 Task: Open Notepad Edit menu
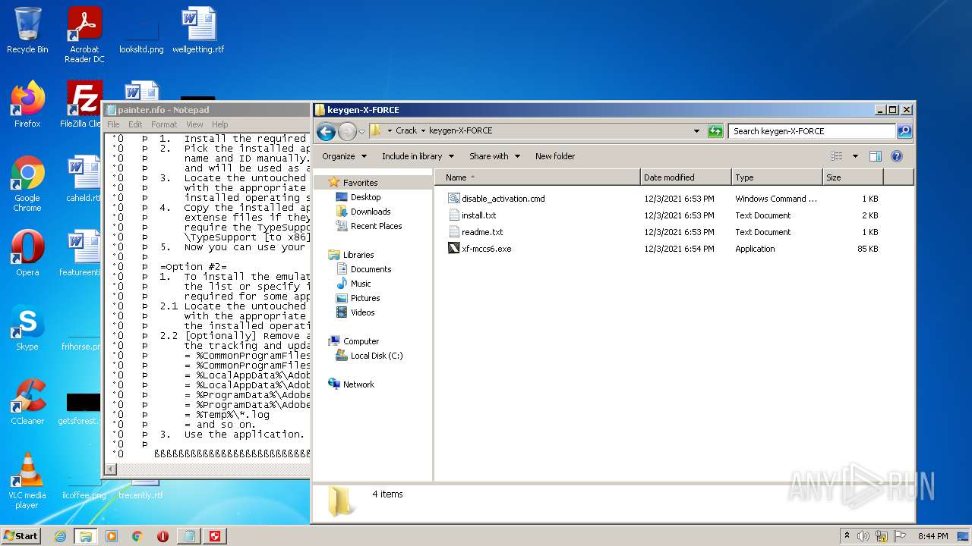point(135,124)
